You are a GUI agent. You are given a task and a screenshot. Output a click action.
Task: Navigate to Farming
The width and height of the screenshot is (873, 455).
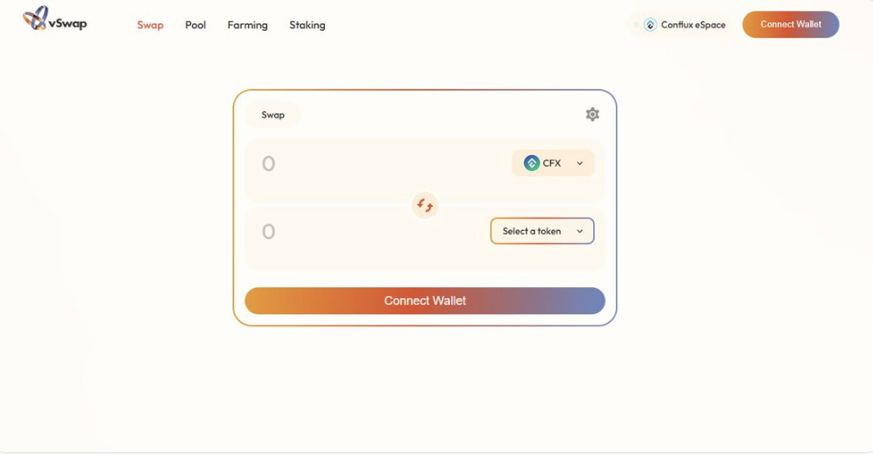point(248,25)
